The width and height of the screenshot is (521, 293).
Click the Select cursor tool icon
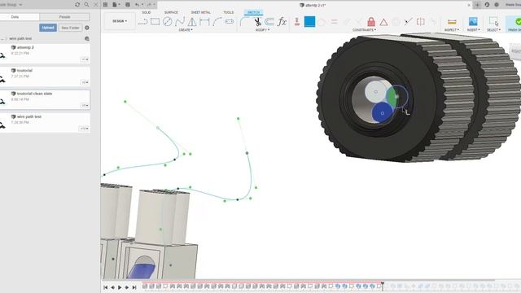[494, 22]
